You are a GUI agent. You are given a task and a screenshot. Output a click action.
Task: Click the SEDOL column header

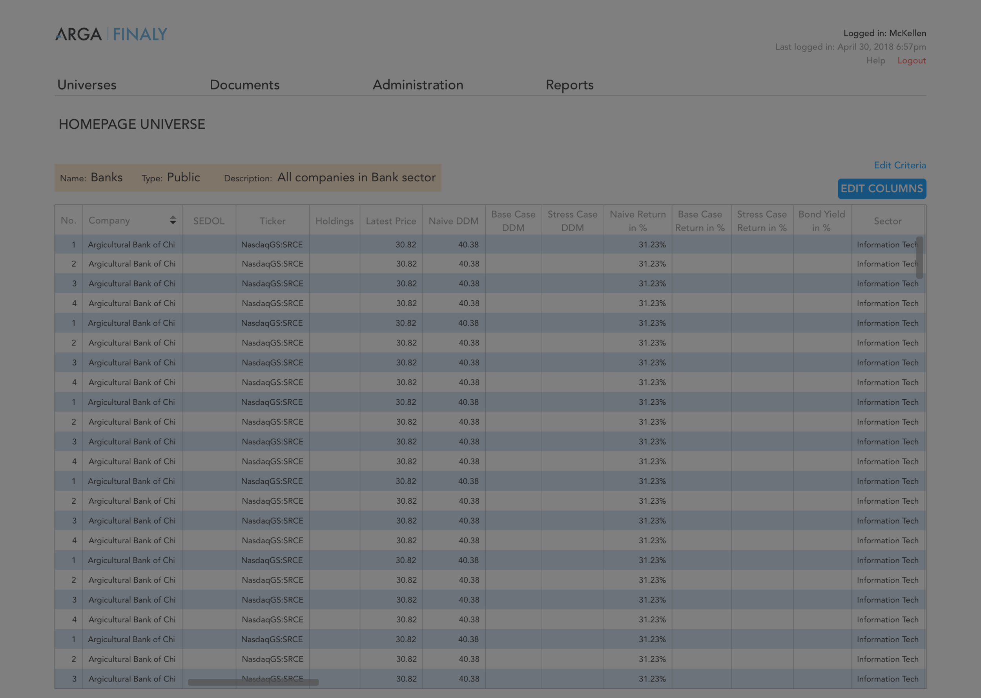pos(209,221)
